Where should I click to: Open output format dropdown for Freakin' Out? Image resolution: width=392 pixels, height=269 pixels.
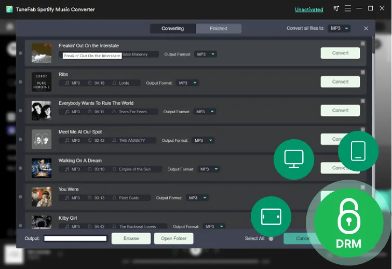[x=206, y=54]
